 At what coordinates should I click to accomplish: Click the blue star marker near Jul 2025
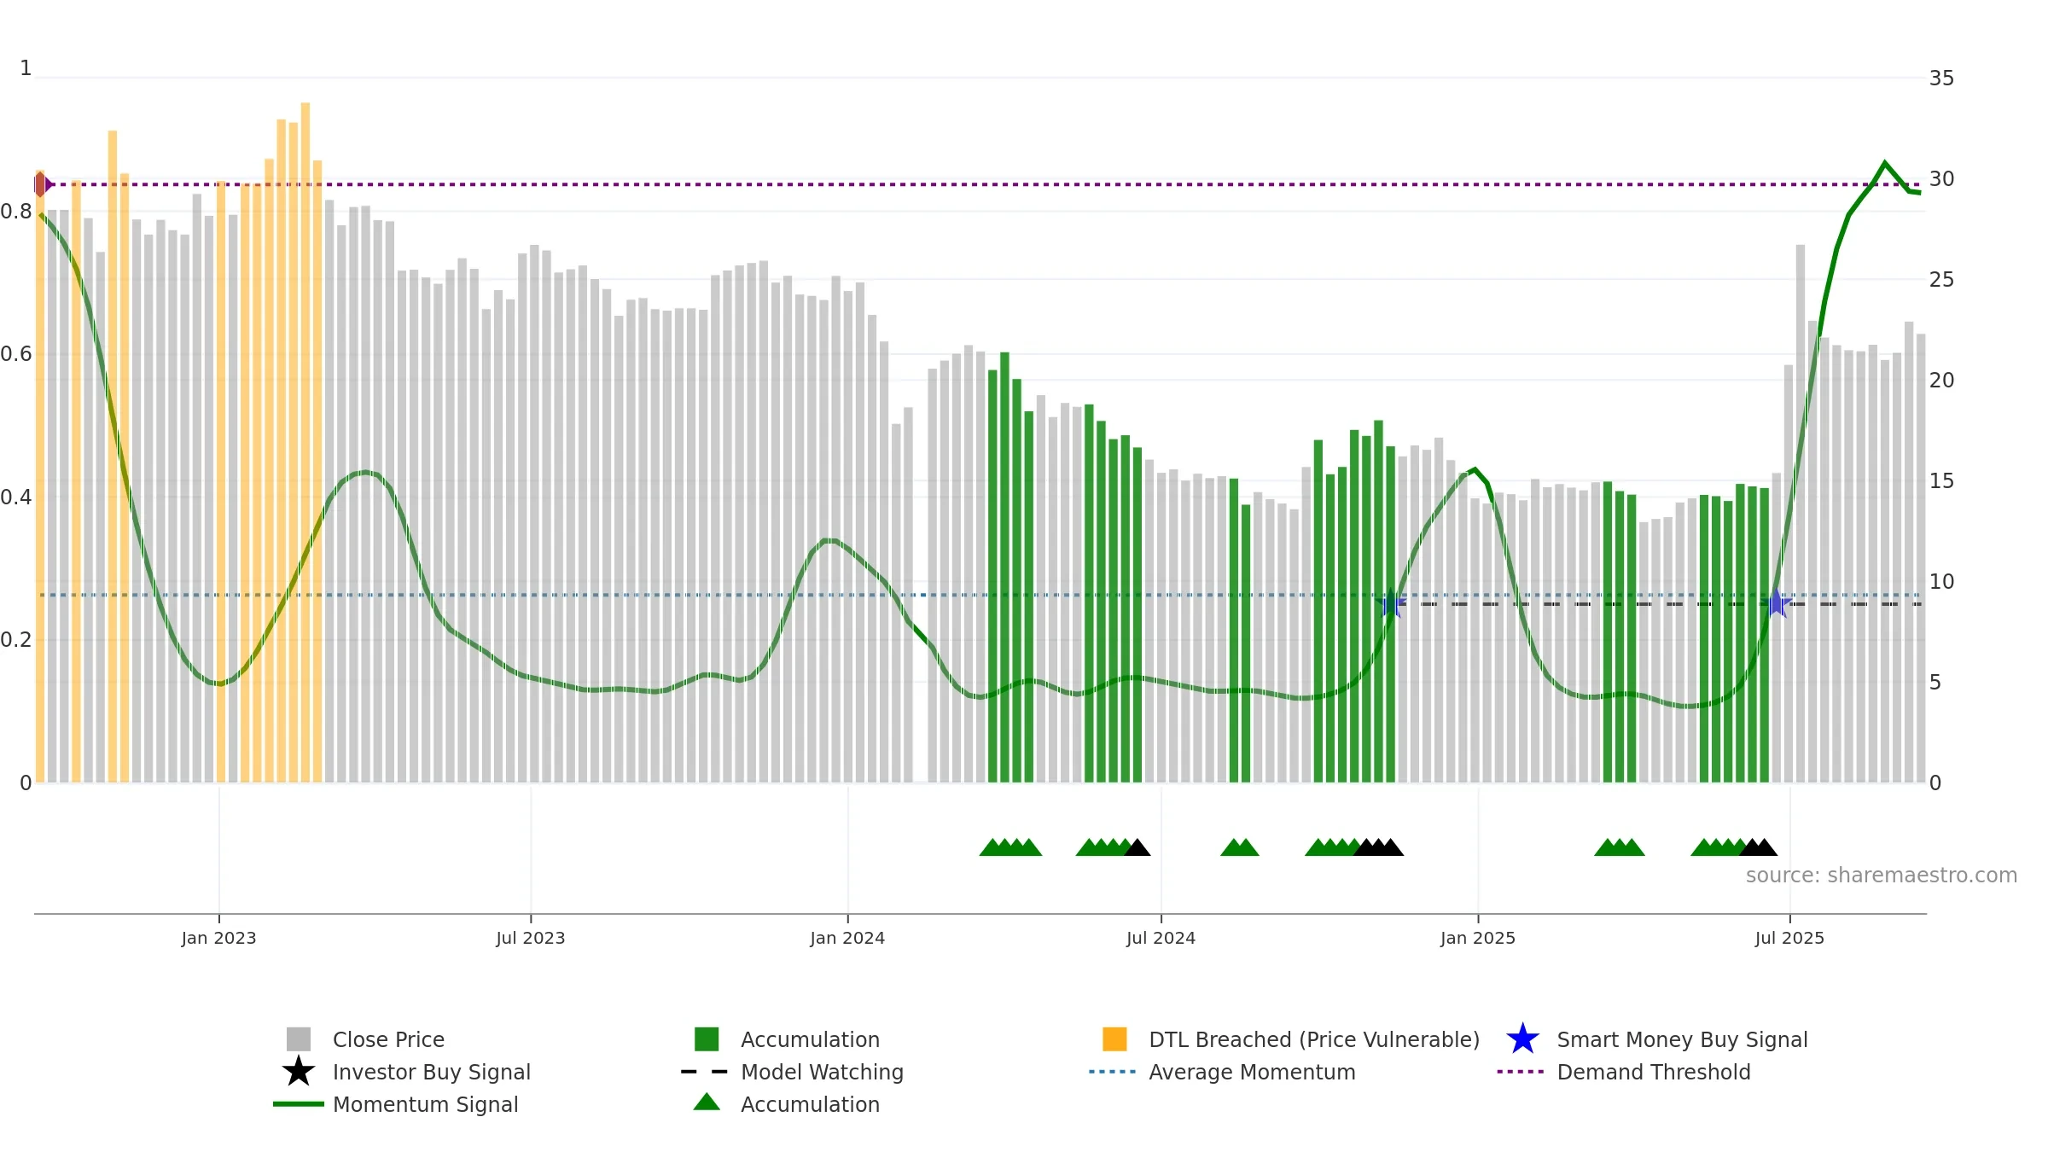[1777, 604]
